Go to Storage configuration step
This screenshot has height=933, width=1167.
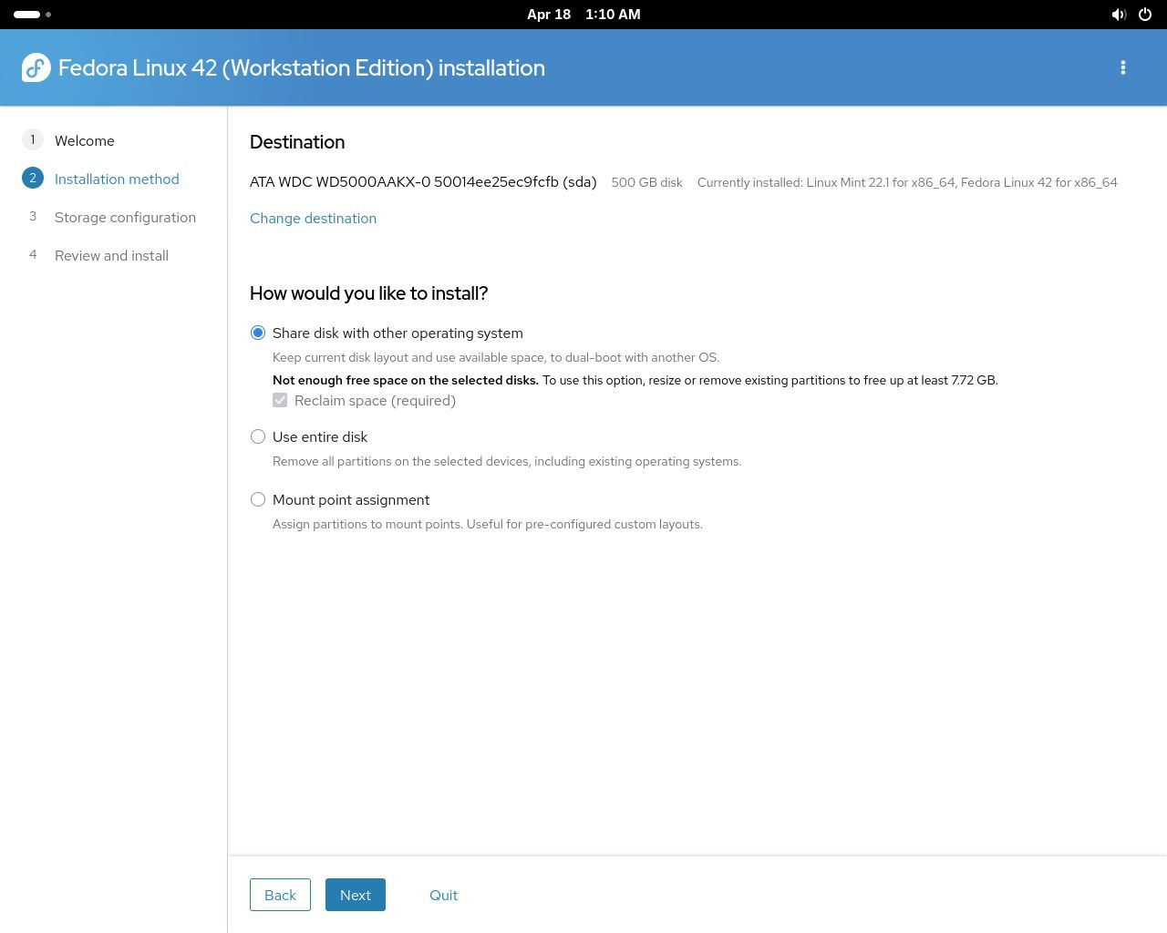click(x=125, y=217)
